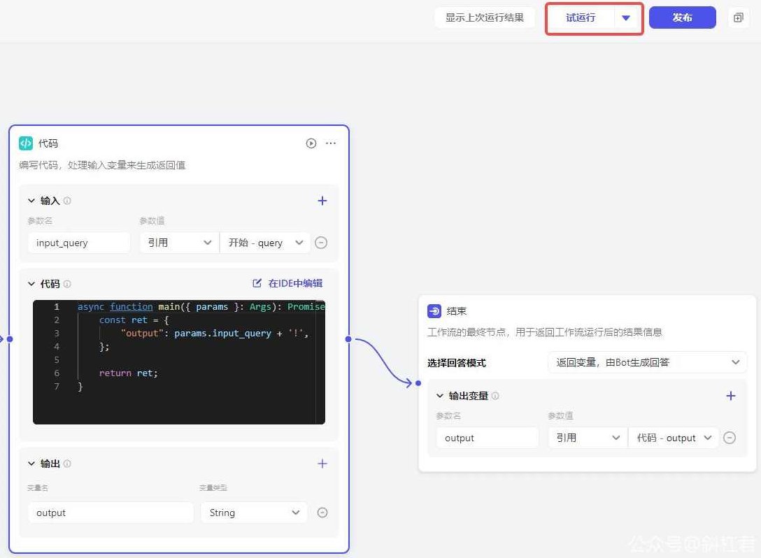
Task: Collapse the 输出变量 section in the end node
Action: click(x=439, y=396)
